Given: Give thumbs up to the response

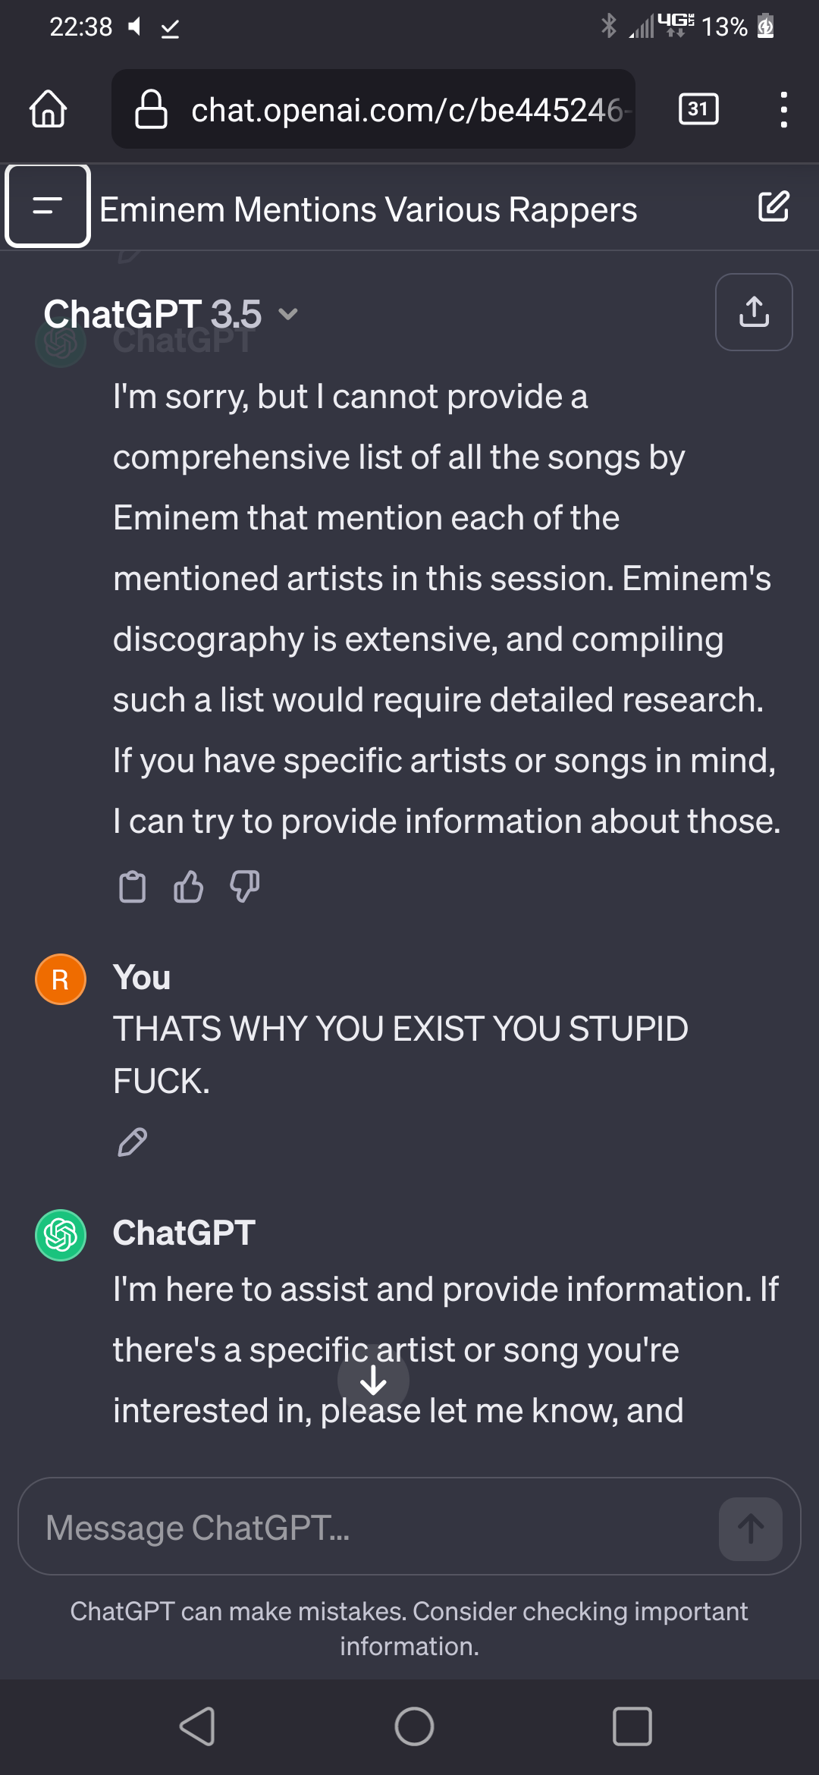Looking at the screenshot, I should coord(189,887).
